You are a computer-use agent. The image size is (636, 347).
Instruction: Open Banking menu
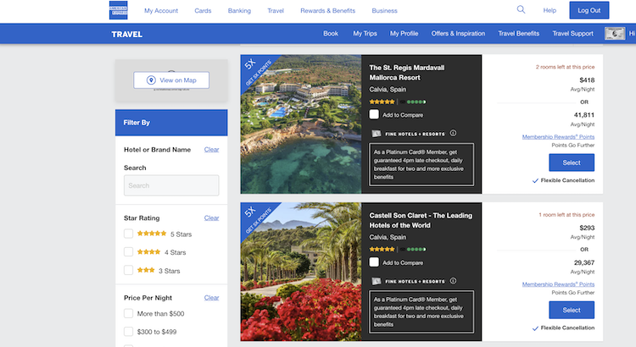pos(239,10)
